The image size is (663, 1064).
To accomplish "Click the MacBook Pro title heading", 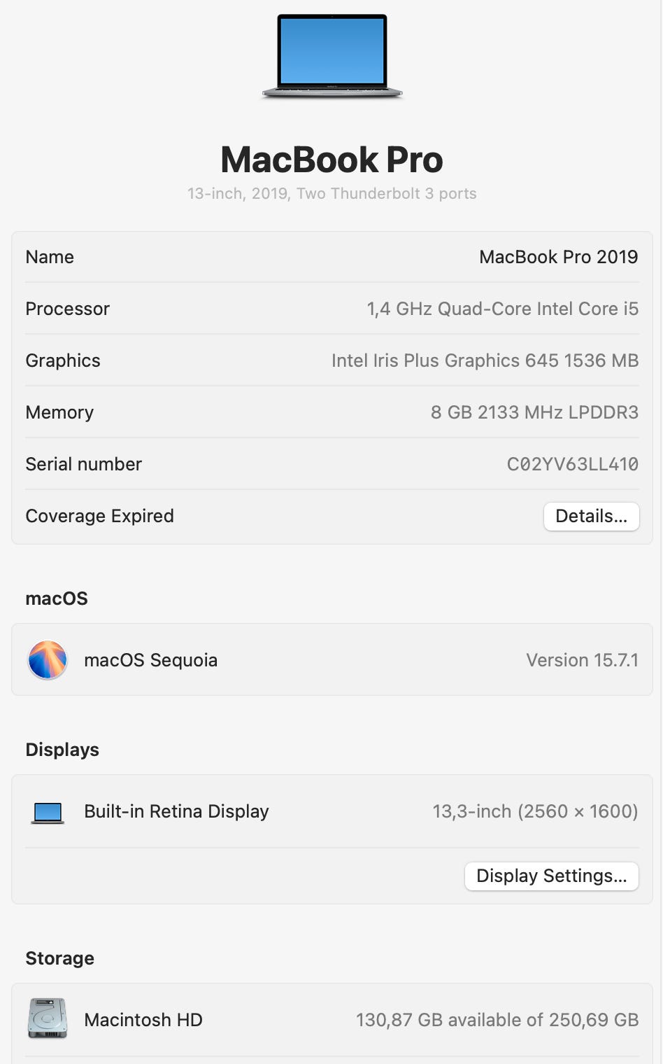I will [x=331, y=160].
